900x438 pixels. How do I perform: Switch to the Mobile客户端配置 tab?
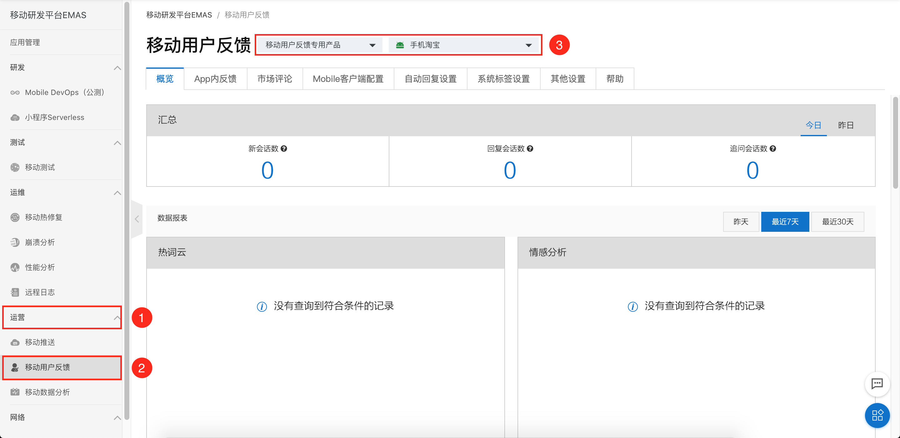(x=348, y=79)
